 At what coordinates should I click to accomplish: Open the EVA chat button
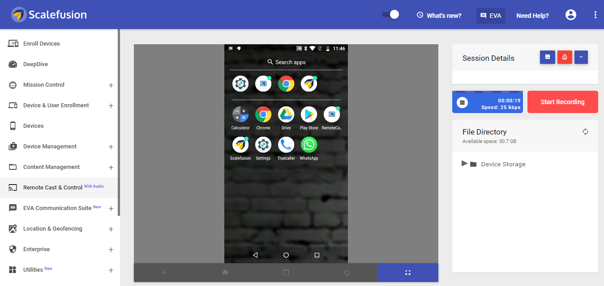click(x=491, y=16)
